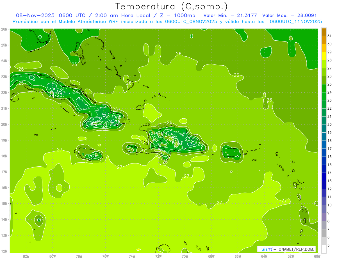Click the "82W" longitude axis label
337x260 pixels.
tap(26, 256)
